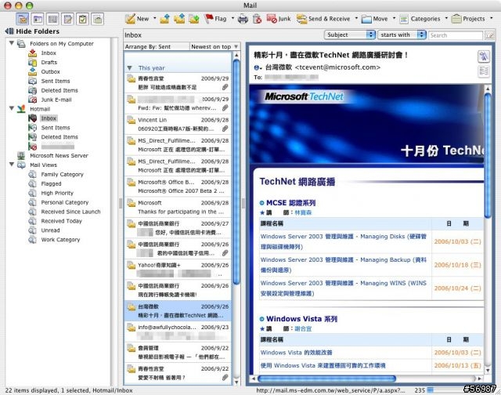Create a New mail message
The image size is (501, 395).
[137, 19]
